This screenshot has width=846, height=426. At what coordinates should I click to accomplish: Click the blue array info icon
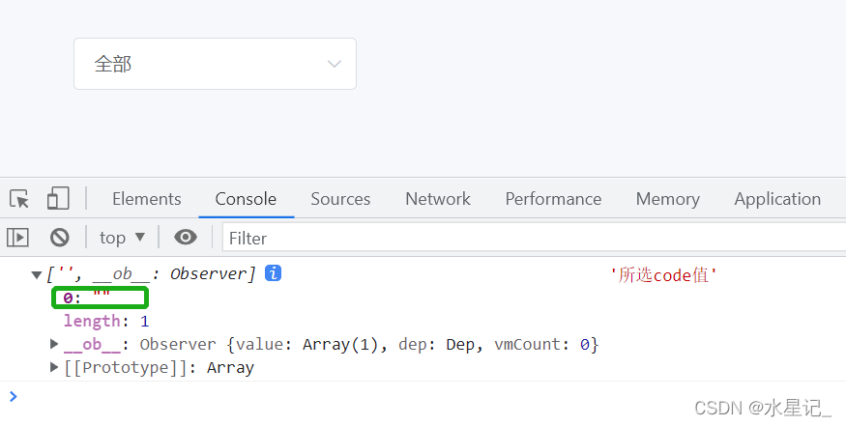[274, 273]
